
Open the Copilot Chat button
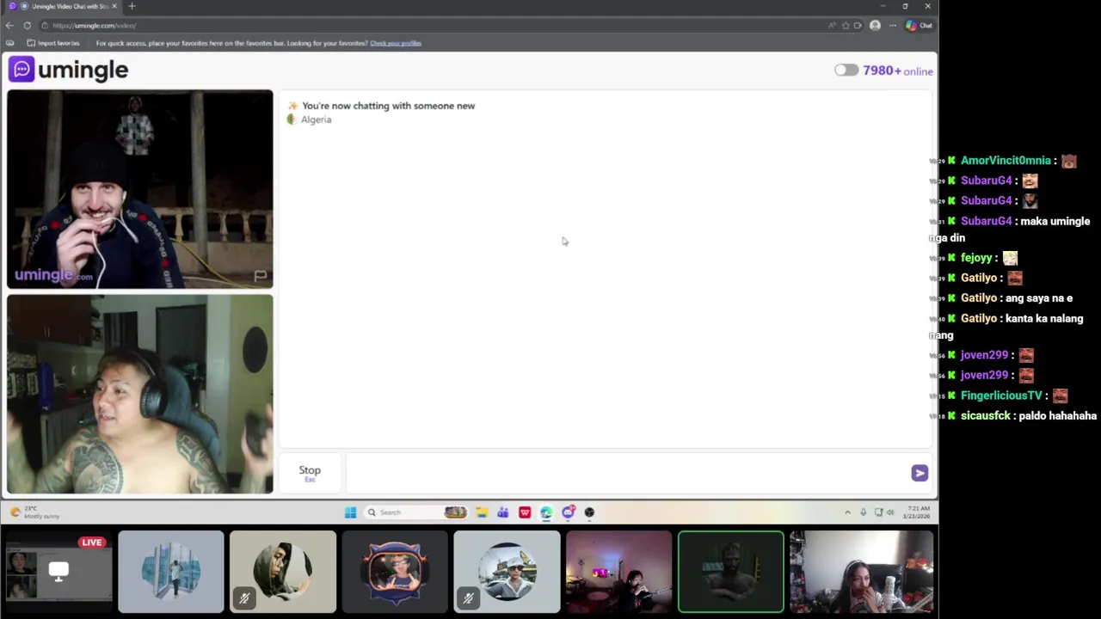919,26
